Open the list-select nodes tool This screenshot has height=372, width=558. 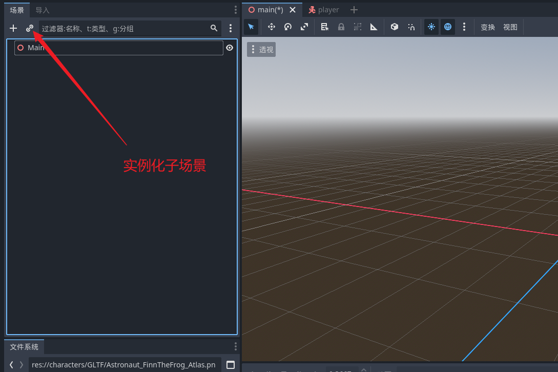coord(324,27)
